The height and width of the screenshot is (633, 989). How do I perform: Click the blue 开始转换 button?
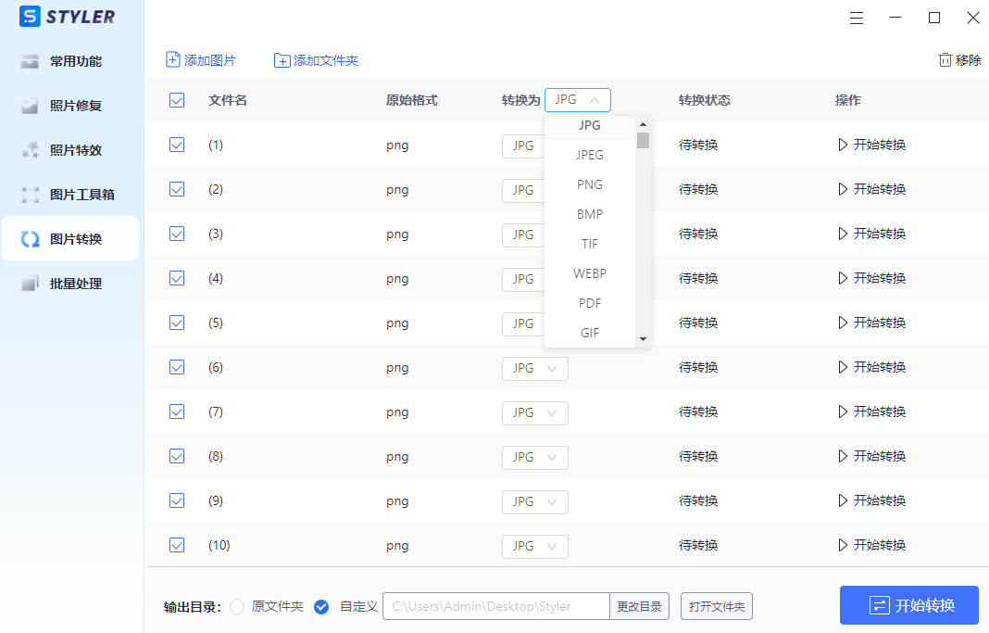[908, 605]
